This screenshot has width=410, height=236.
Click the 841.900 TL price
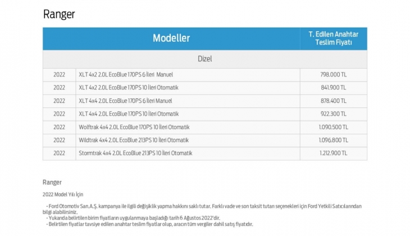click(334, 88)
